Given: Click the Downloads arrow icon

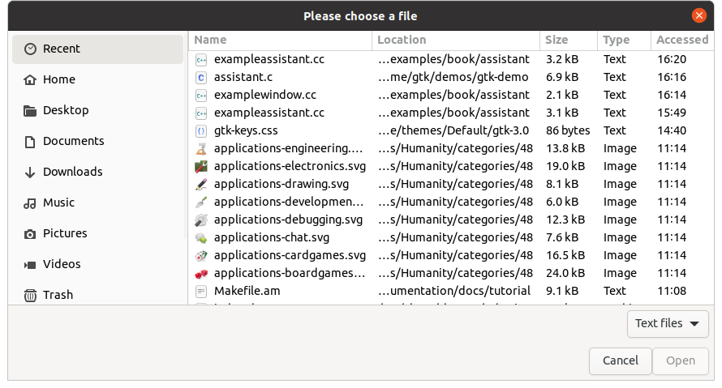Looking at the screenshot, I should point(30,172).
